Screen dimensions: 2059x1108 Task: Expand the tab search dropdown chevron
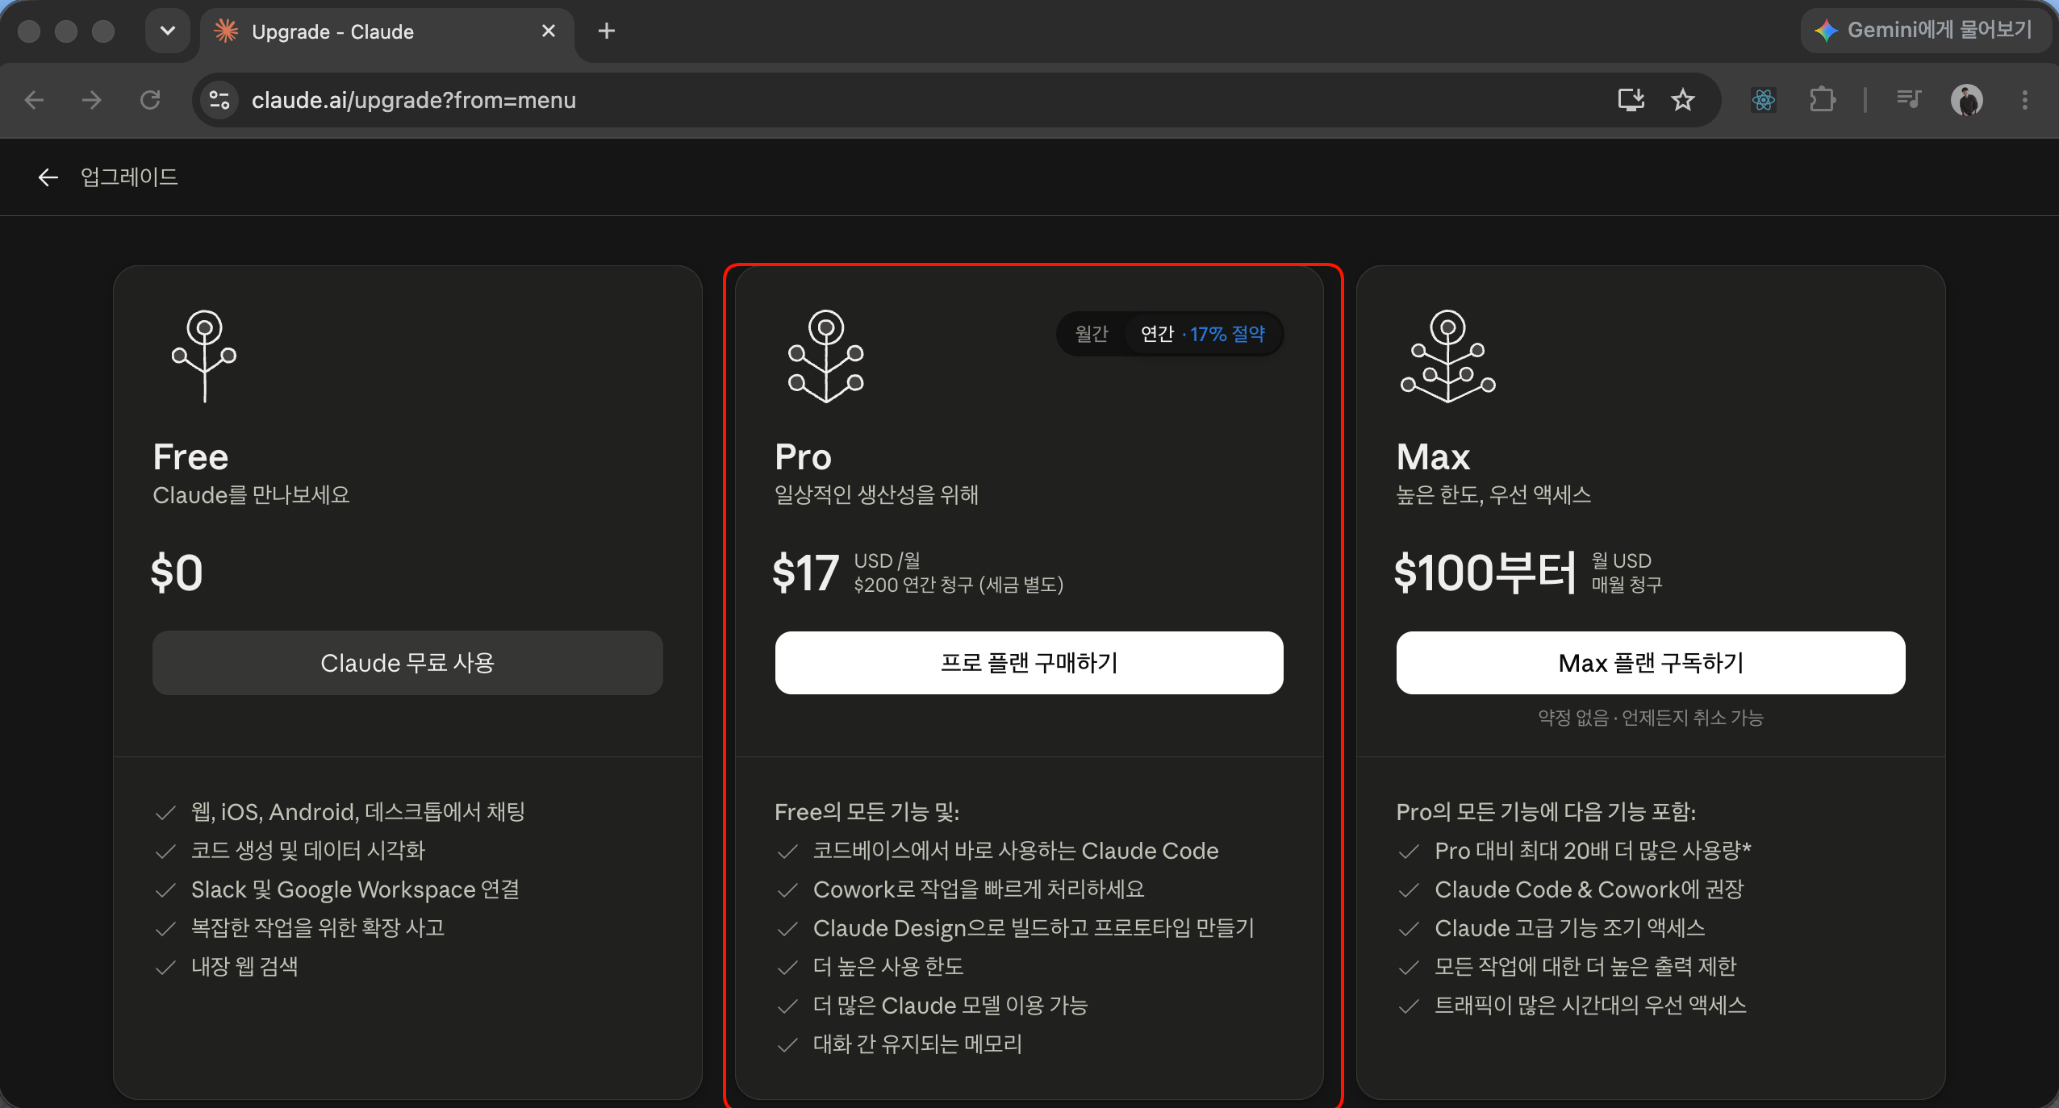point(168,31)
